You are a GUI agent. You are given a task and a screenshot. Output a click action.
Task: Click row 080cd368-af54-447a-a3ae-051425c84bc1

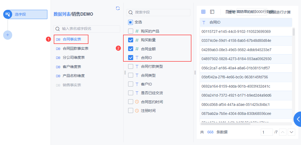tap(246, 105)
